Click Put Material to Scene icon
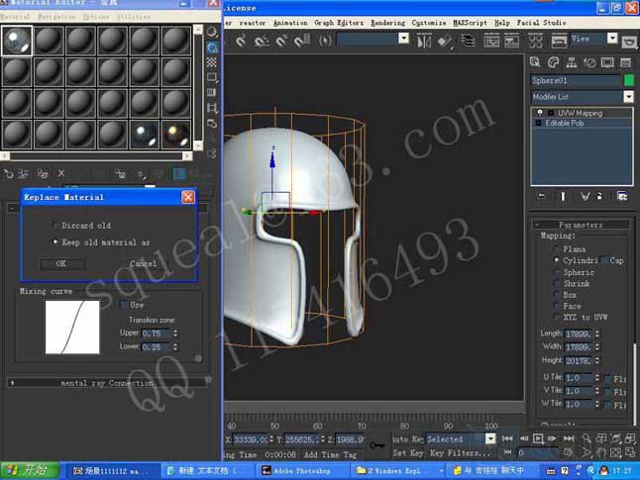This screenshot has width=640, height=480. [x=23, y=174]
